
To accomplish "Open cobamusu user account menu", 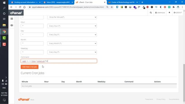I will (x=160, y=13).
